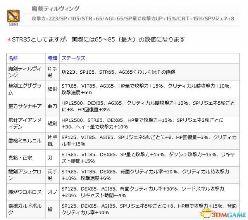Sort by the 種類 column header

(53, 58)
